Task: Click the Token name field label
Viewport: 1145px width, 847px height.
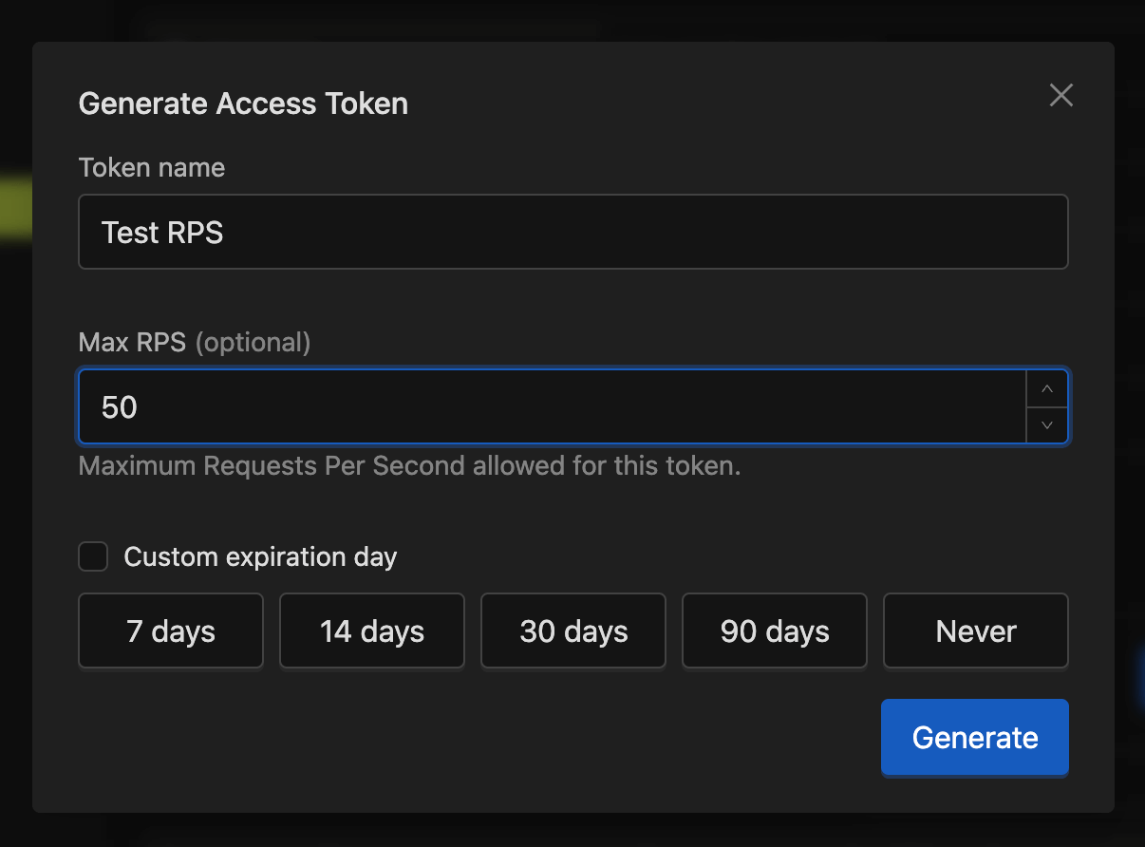Action: click(x=152, y=168)
